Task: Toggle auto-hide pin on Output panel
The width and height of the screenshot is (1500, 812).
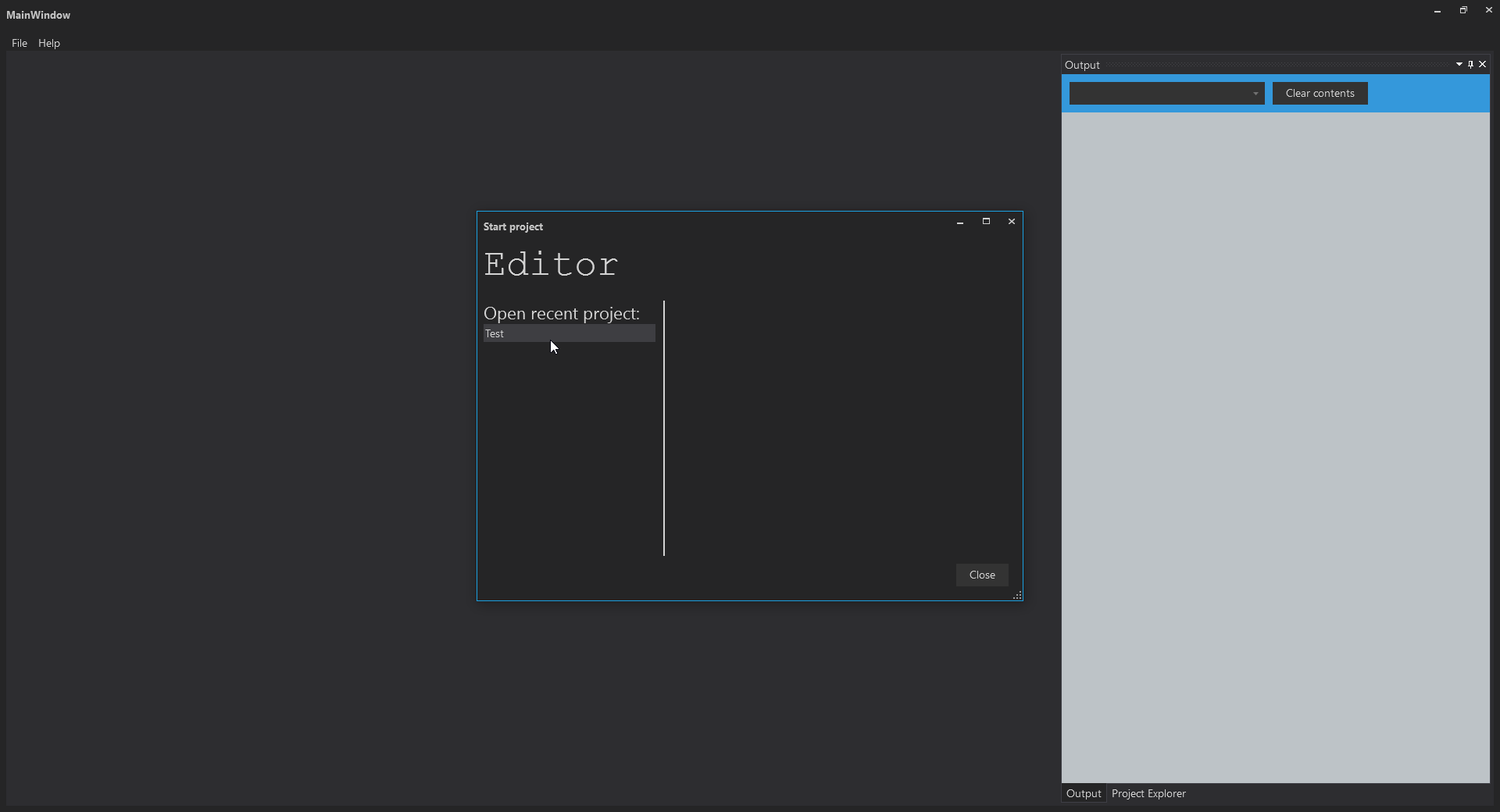Action: click(x=1470, y=65)
